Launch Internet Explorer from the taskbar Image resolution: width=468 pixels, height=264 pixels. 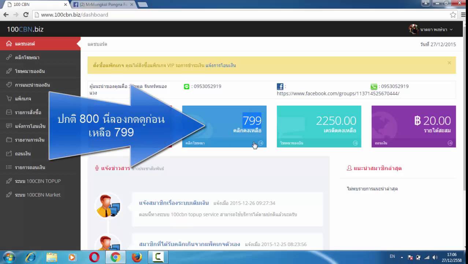click(30, 257)
